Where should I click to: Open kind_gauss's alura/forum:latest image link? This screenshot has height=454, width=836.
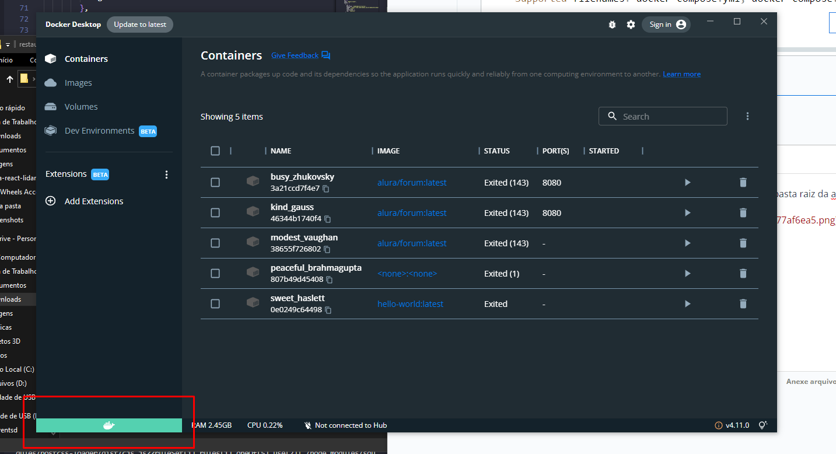[412, 213]
